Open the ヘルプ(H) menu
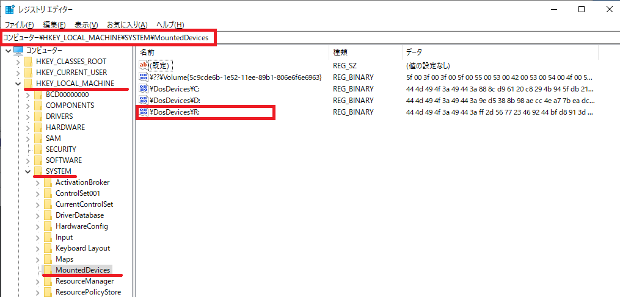 pos(170,24)
